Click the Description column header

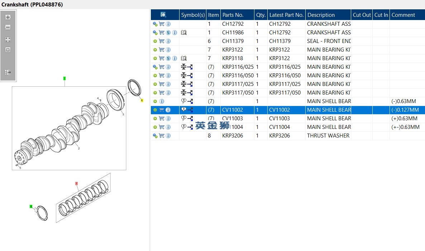pos(328,15)
